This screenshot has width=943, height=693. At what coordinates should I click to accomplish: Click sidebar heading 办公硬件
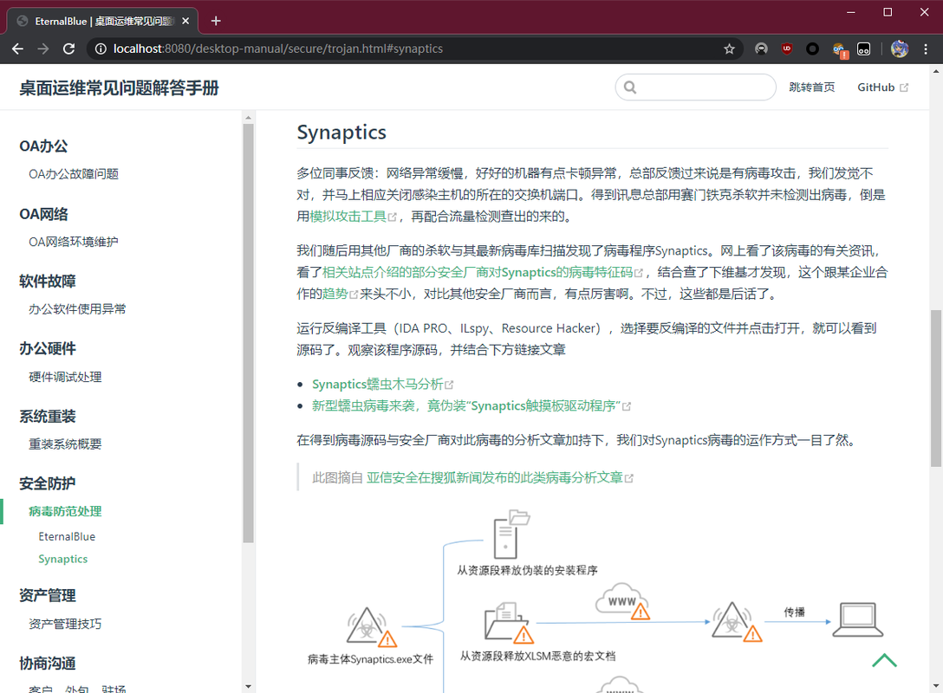pyautogui.click(x=48, y=348)
